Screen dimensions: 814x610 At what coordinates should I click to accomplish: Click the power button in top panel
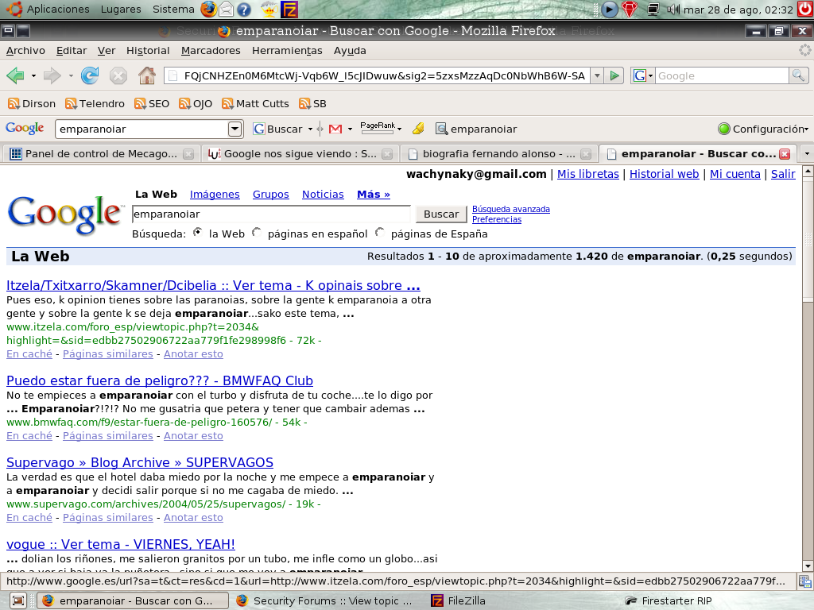click(805, 9)
